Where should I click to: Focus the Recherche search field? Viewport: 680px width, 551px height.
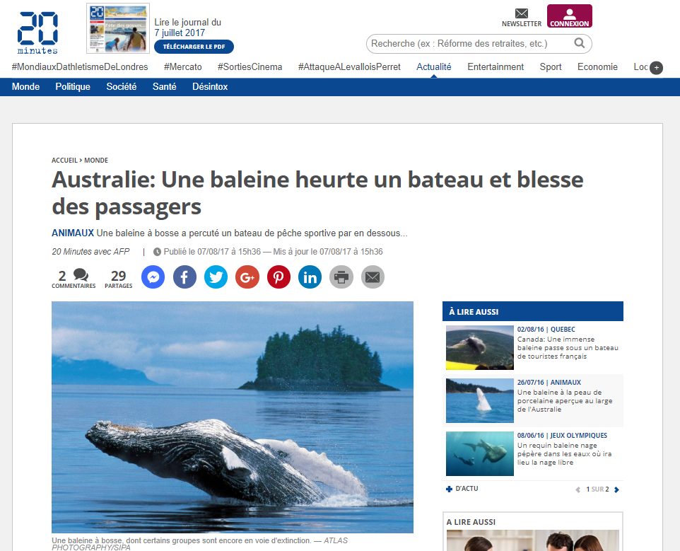click(471, 43)
